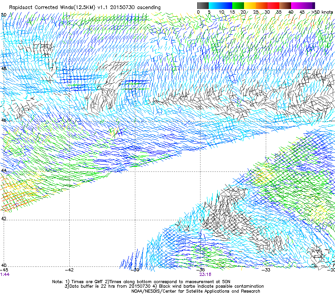Click the legend number 25
Image resolution: width=335 pixels, height=294 pixels.
pyautogui.click(x=256, y=12)
